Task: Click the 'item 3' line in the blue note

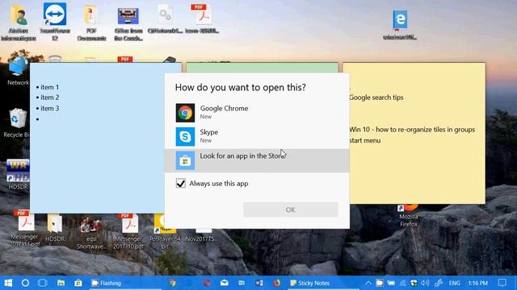Action: (x=50, y=108)
